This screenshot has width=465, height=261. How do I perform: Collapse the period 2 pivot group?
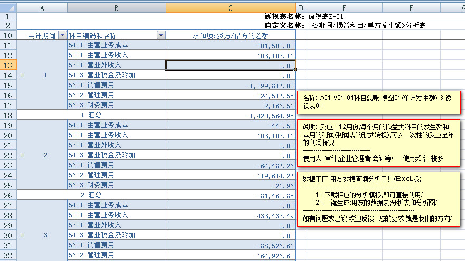(22, 155)
